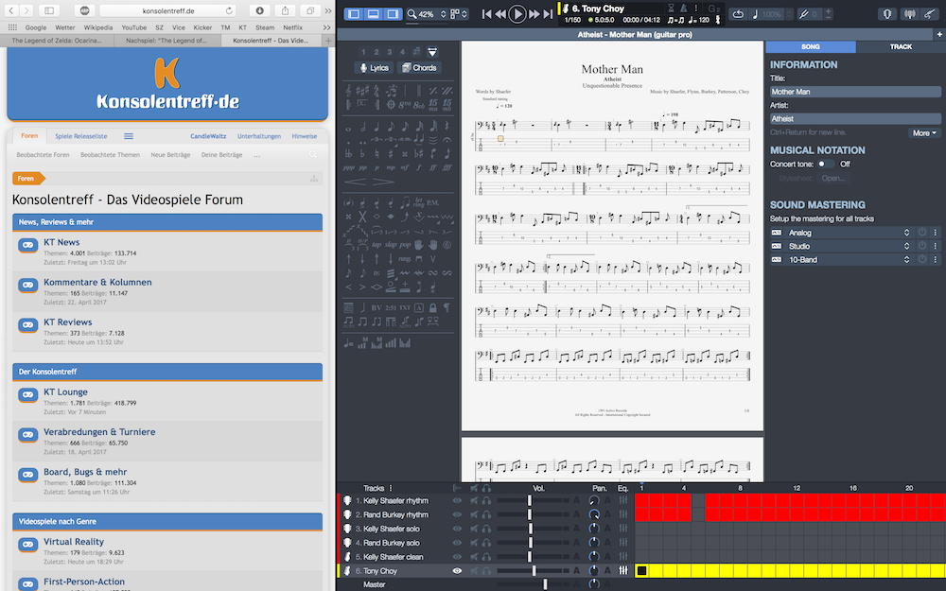Viewport: 946px width, 591px height.
Task: Open the Tracks options menu
Action: [x=391, y=488]
